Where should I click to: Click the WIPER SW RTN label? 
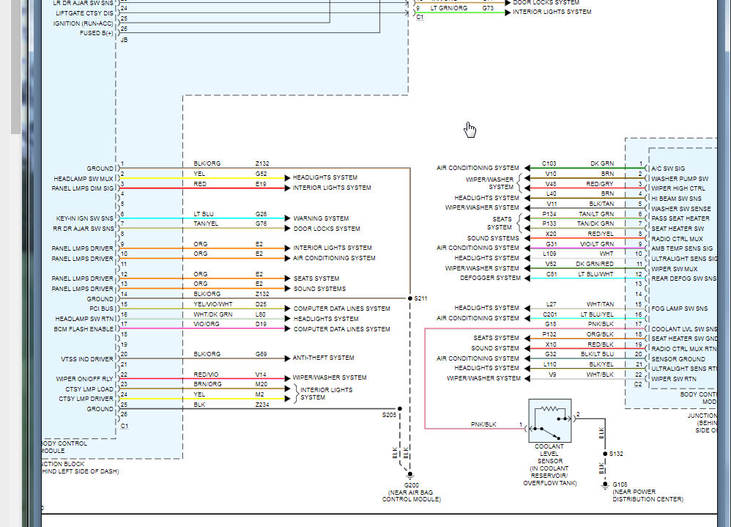(674, 379)
